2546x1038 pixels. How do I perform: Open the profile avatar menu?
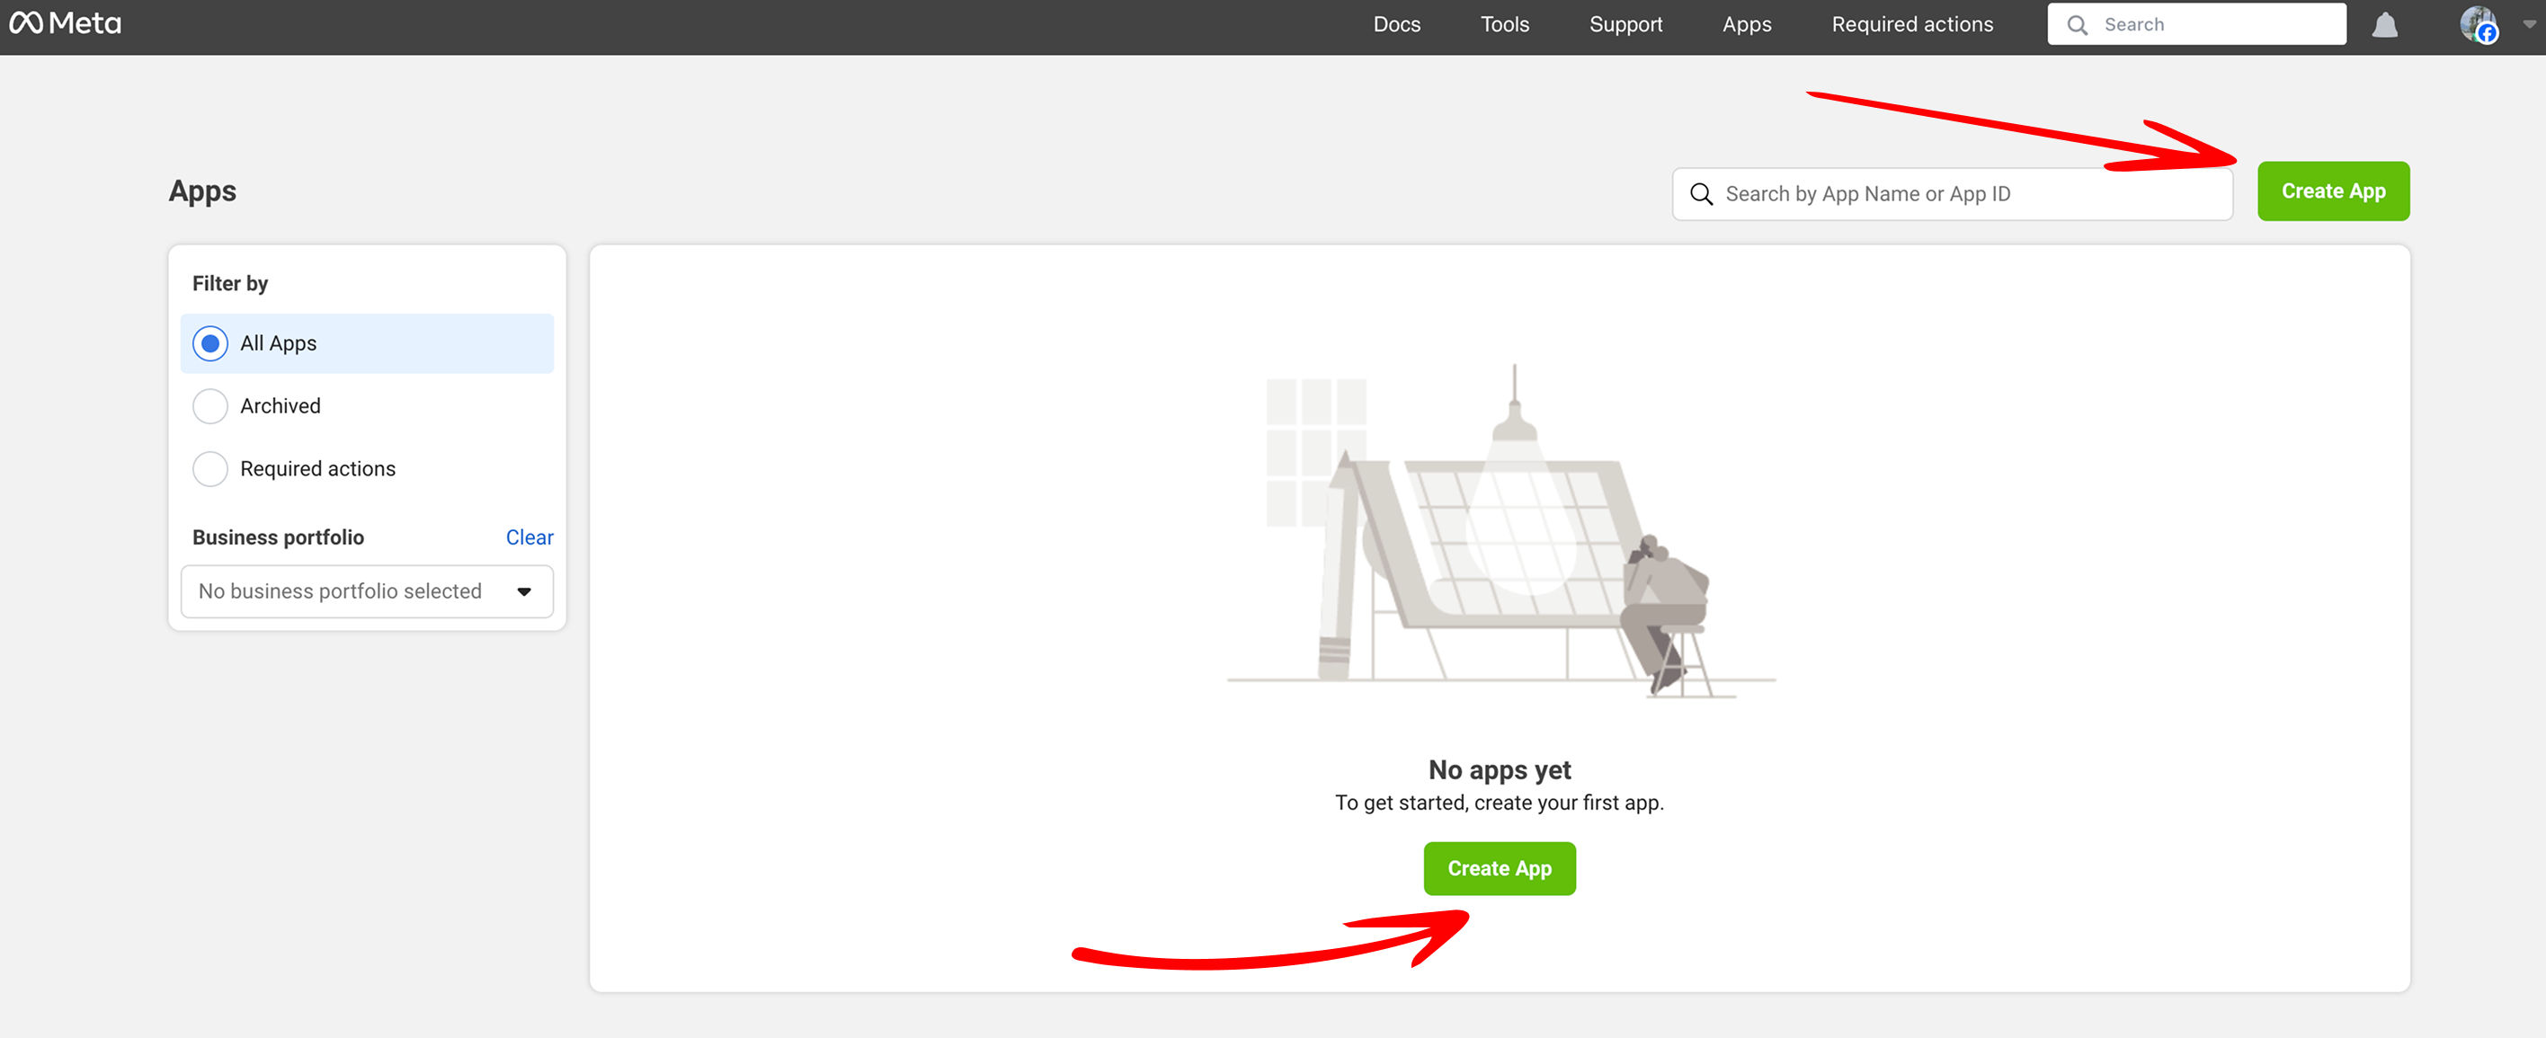click(2479, 24)
